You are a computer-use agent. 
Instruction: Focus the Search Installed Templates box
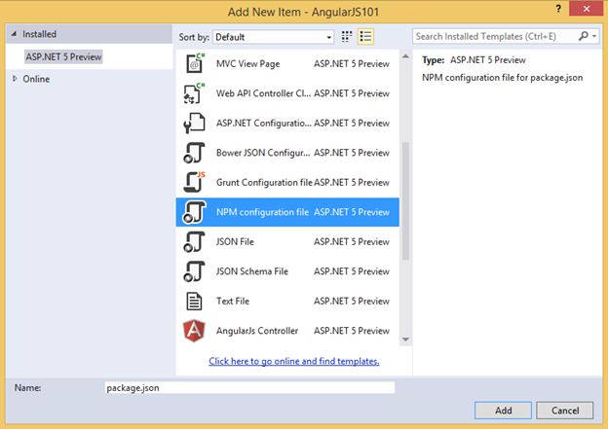495,36
